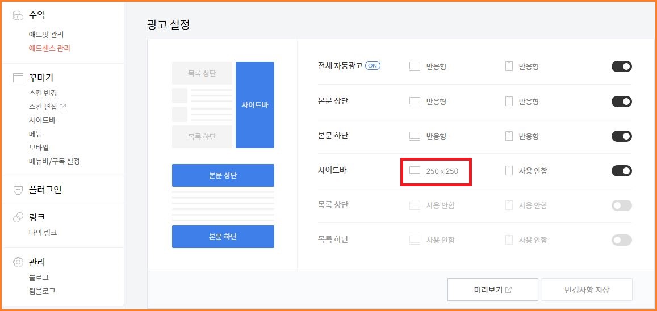Click the blue 본문 하단 block in preview
Screen dimensions: 657x311
coord(223,237)
